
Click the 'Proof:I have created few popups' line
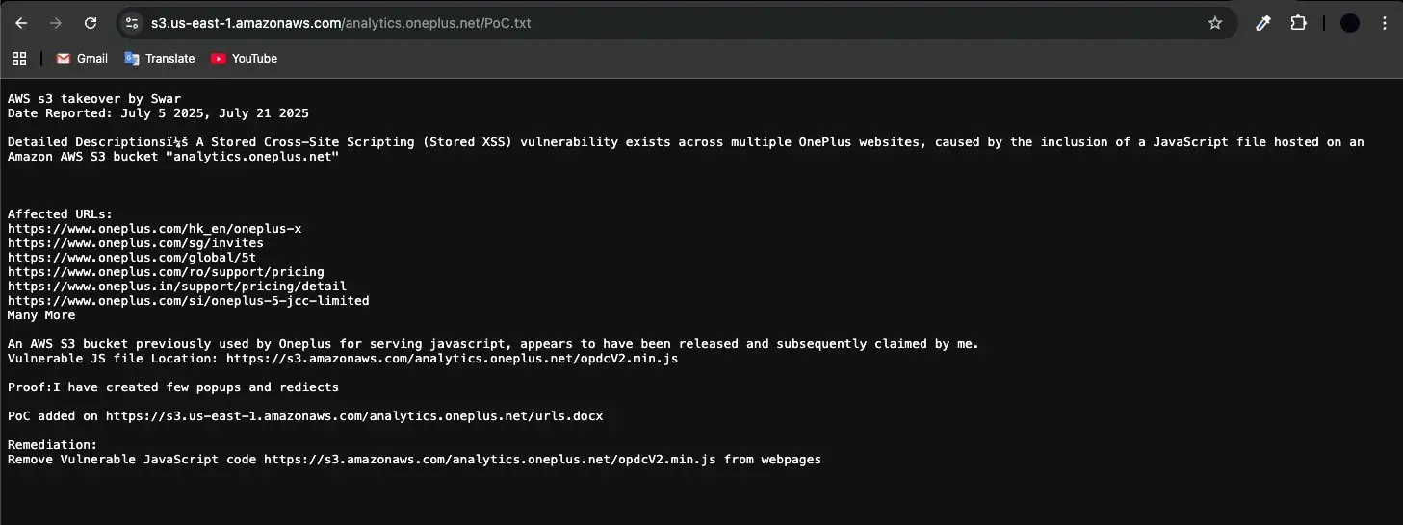point(173,387)
